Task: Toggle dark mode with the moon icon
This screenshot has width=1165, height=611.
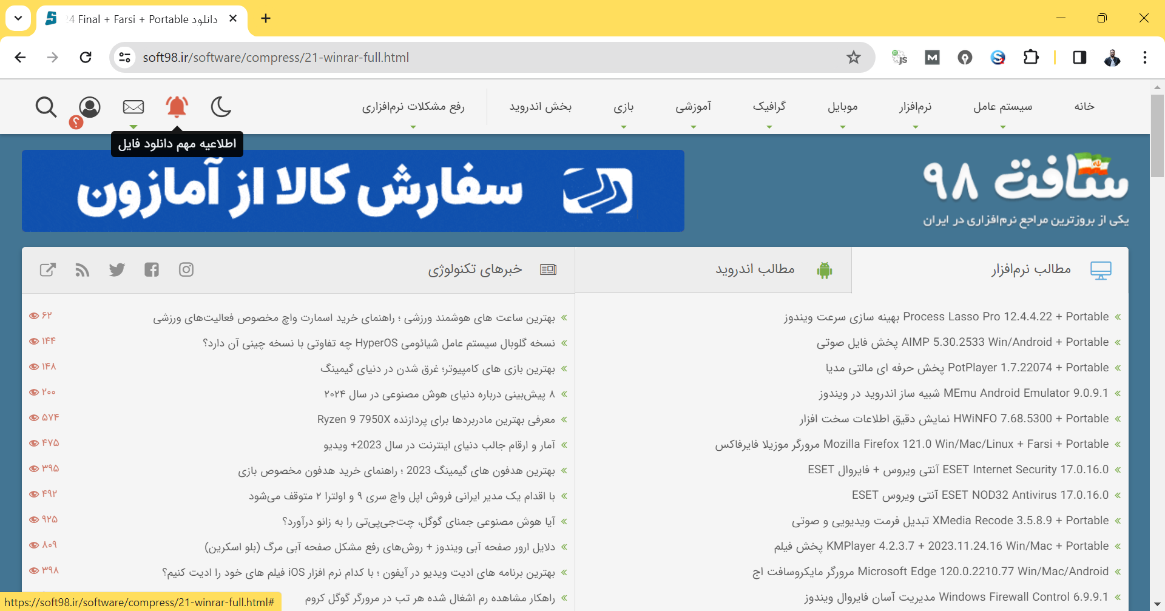Action: point(221,107)
